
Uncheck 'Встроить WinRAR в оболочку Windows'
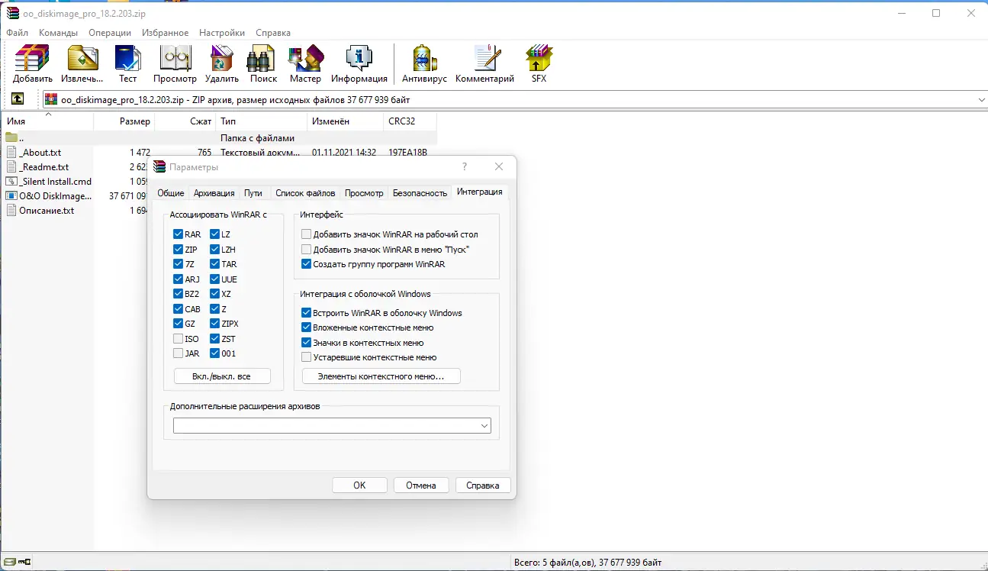pyautogui.click(x=307, y=313)
